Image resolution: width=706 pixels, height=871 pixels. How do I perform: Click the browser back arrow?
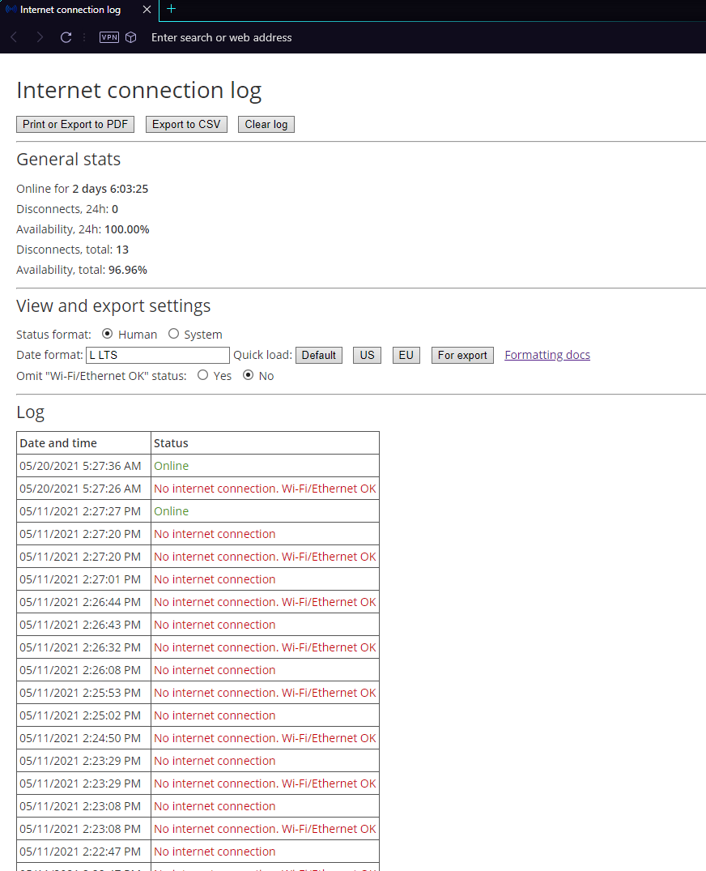coord(14,37)
